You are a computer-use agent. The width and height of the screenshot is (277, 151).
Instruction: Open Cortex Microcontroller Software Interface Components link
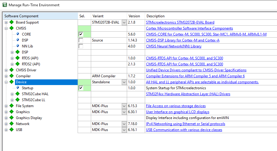[x=189, y=28]
